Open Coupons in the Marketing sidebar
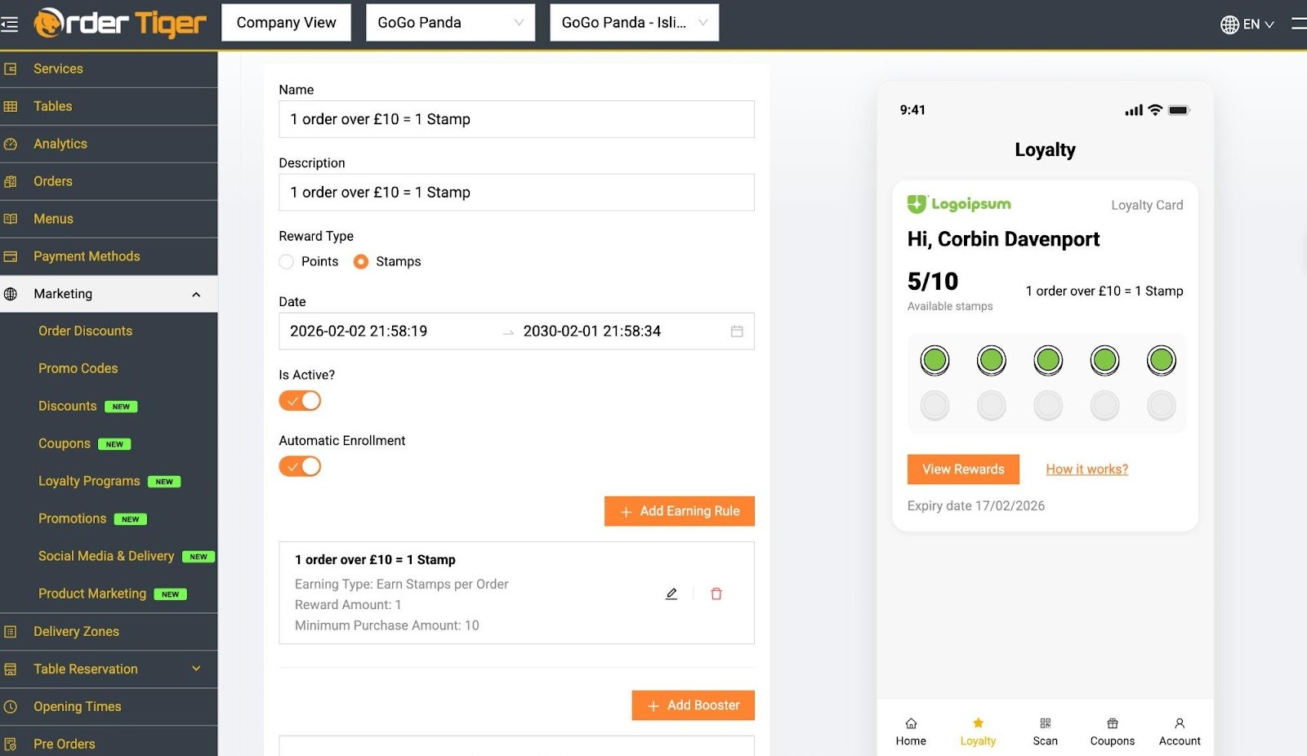The image size is (1307, 756). tap(65, 443)
